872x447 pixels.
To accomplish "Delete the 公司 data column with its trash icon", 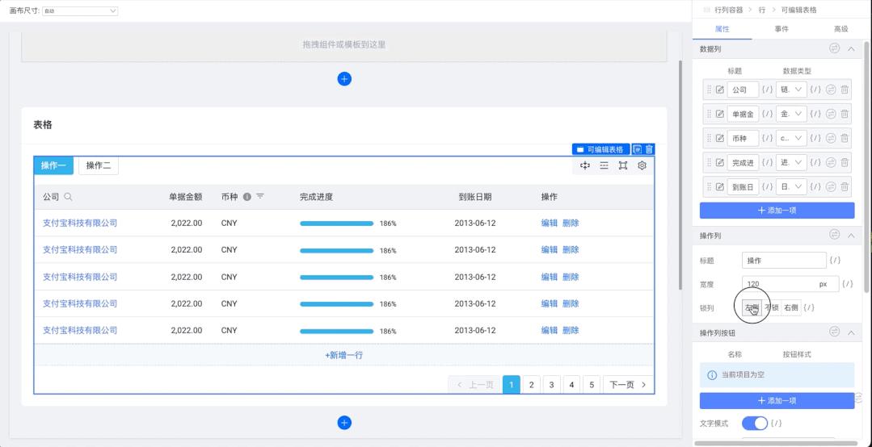I will tap(845, 90).
